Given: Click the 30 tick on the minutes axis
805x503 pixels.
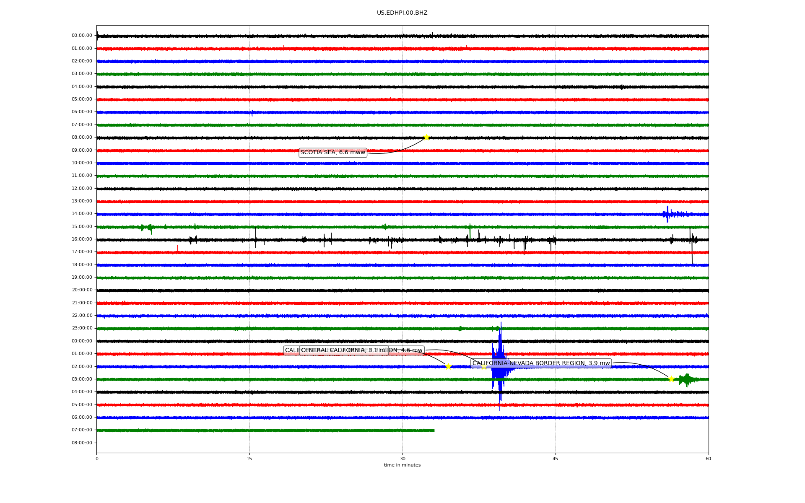Looking at the screenshot, I should (402, 459).
